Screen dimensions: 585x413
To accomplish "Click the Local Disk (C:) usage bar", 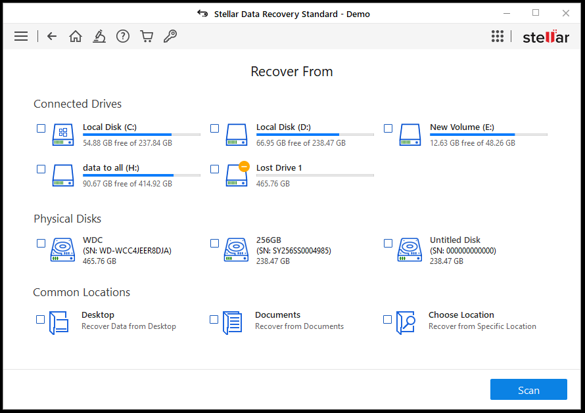I will pyautogui.click(x=141, y=135).
